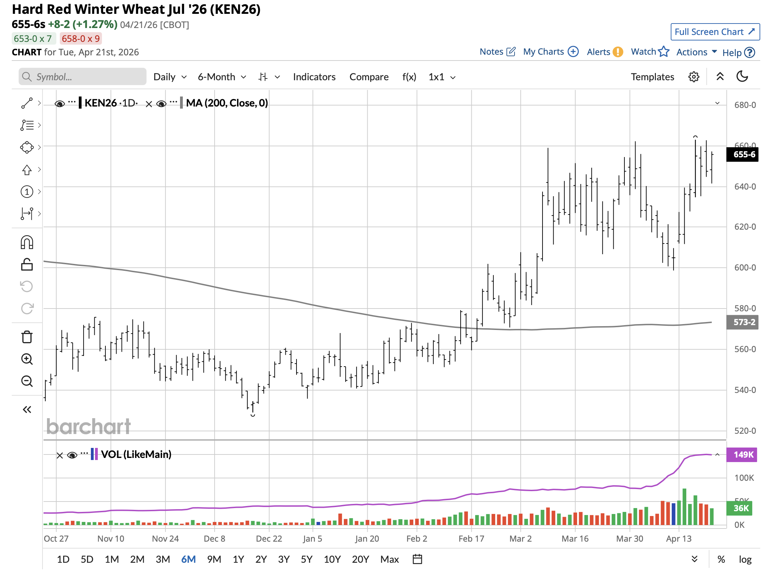Click the Full Screen Chart button

click(715, 32)
